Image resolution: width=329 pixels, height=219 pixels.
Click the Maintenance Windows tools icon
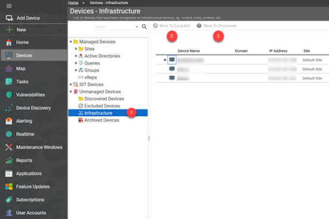[x=9, y=147]
